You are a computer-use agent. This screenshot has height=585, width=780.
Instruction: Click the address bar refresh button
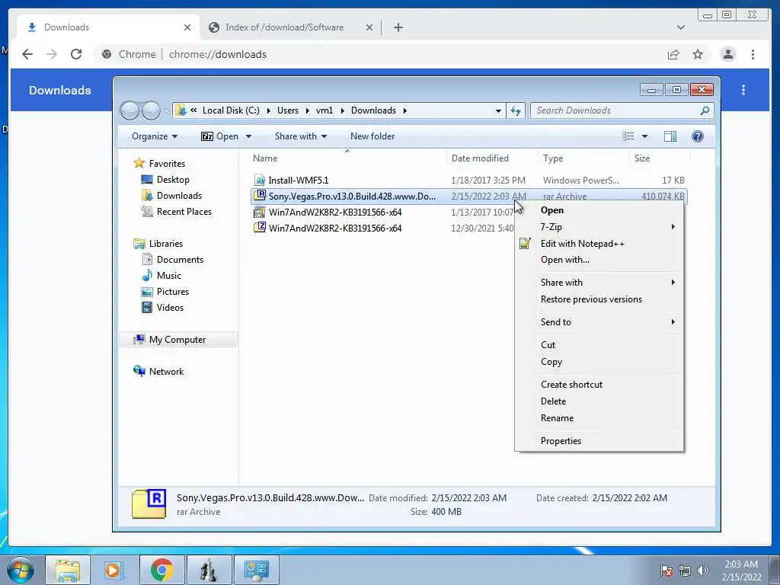tap(516, 110)
